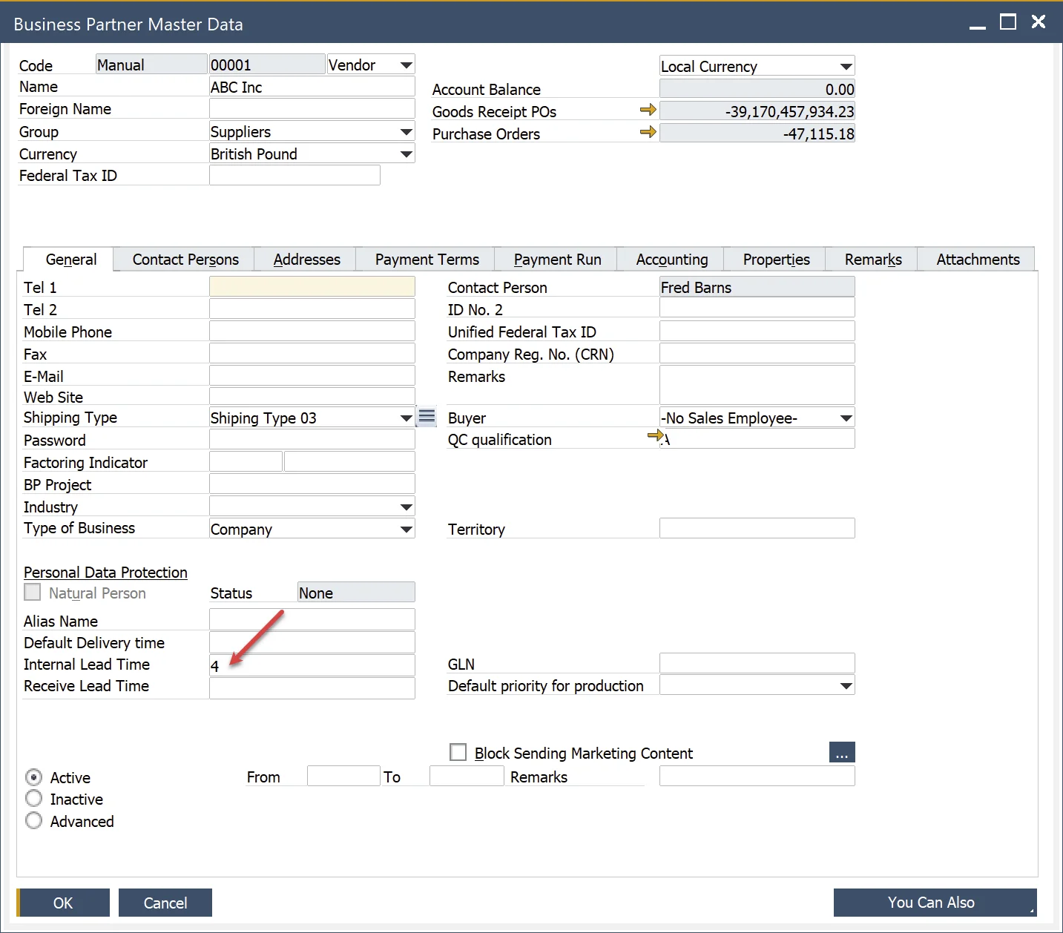The image size is (1063, 933).
Task: Click Goods Receipt POs link arrow
Action: click(x=648, y=111)
